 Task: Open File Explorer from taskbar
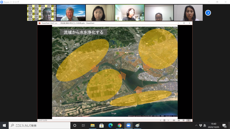[93, 125]
